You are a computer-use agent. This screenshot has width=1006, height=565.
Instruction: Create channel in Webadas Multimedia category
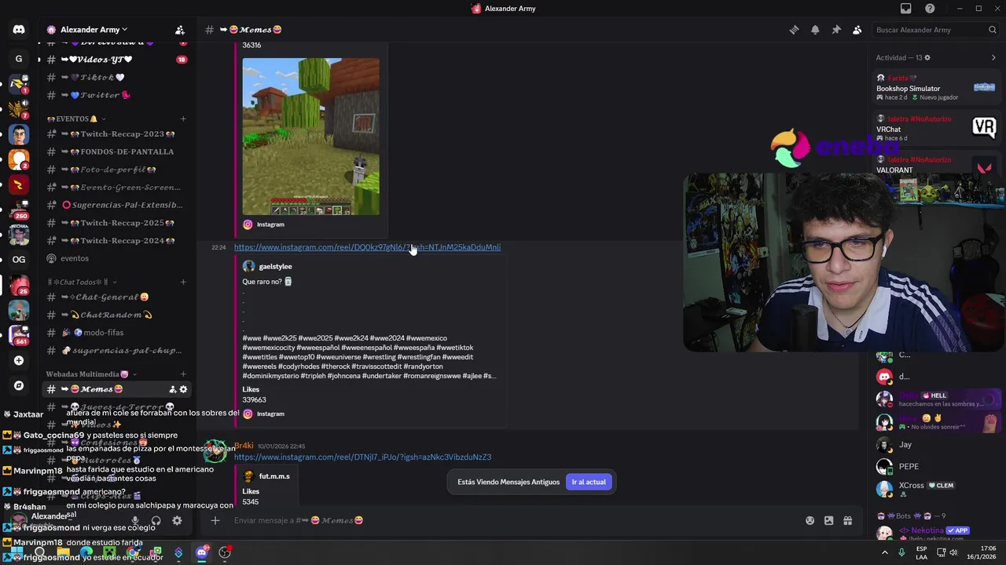click(183, 374)
